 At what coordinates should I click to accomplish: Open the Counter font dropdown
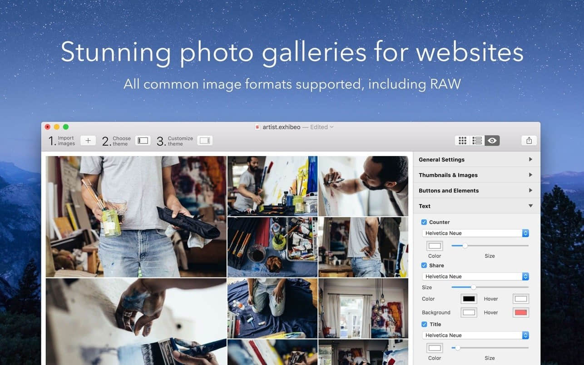[475, 233]
